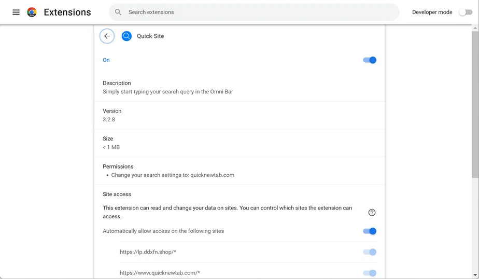Viewport: 479px width, 279px height.
Task: Select the Quick Site name text
Action: click(x=150, y=36)
